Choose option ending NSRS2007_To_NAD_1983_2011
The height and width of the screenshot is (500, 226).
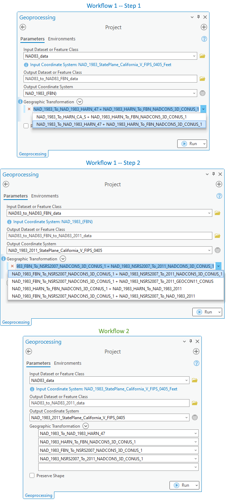coord(116,296)
